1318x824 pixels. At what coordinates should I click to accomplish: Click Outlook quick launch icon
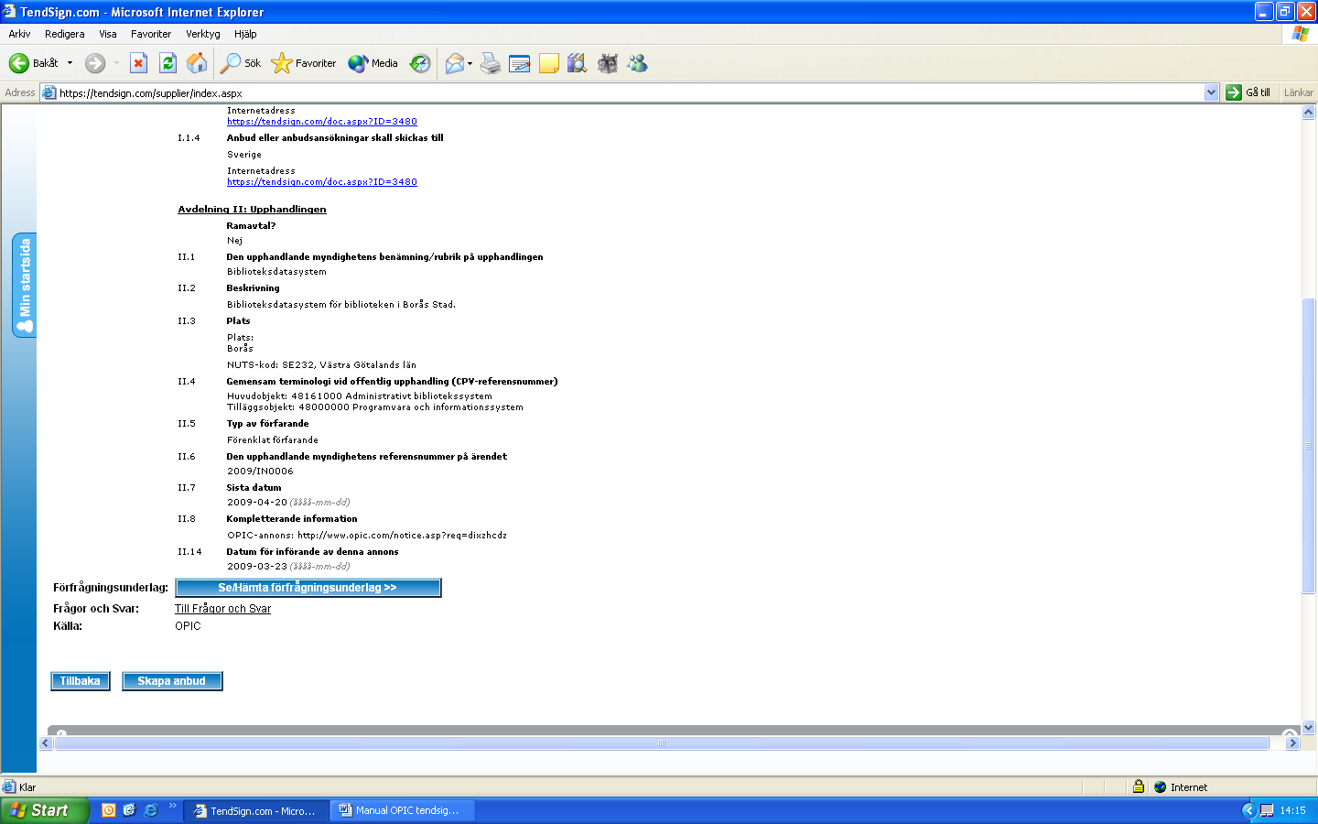tap(109, 810)
